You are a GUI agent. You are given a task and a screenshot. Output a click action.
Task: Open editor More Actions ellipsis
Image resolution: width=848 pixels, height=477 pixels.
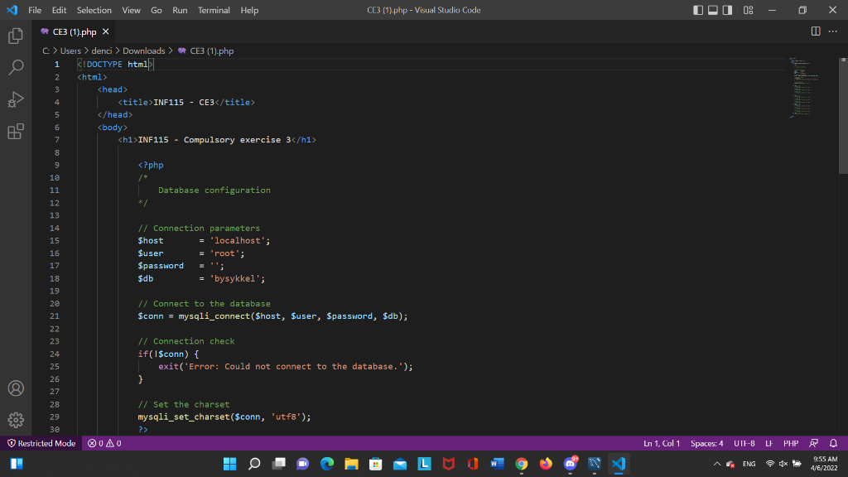coord(833,31)
